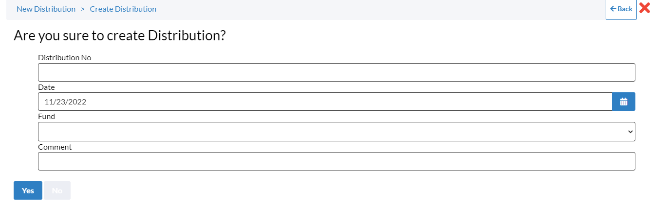Click the Distribution No label
This screenshot has height=205, width=650.
[65, 57]
